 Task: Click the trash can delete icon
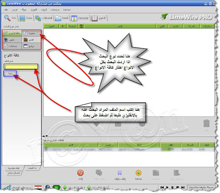point(206,123)
